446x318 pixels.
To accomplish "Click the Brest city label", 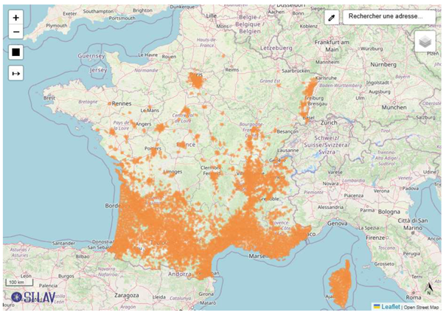I will [49, 98].
